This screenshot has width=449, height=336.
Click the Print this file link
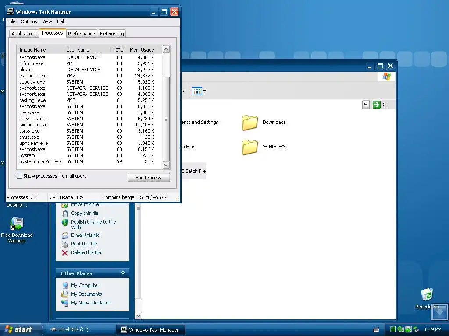click(84, 244)
